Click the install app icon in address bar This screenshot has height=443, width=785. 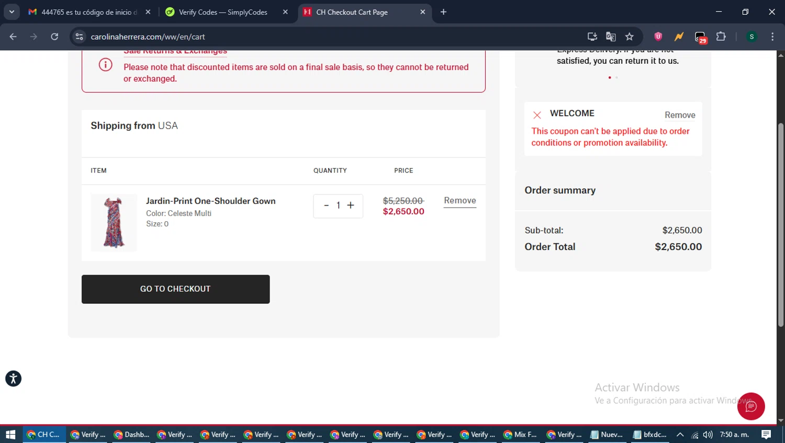(x=592, y=37)
